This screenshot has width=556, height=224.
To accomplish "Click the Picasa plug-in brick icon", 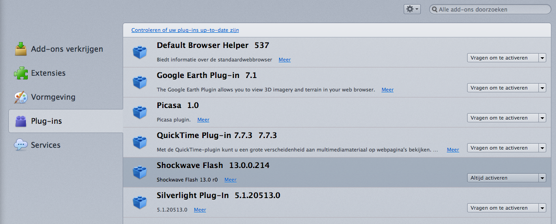I will [140, 112].
